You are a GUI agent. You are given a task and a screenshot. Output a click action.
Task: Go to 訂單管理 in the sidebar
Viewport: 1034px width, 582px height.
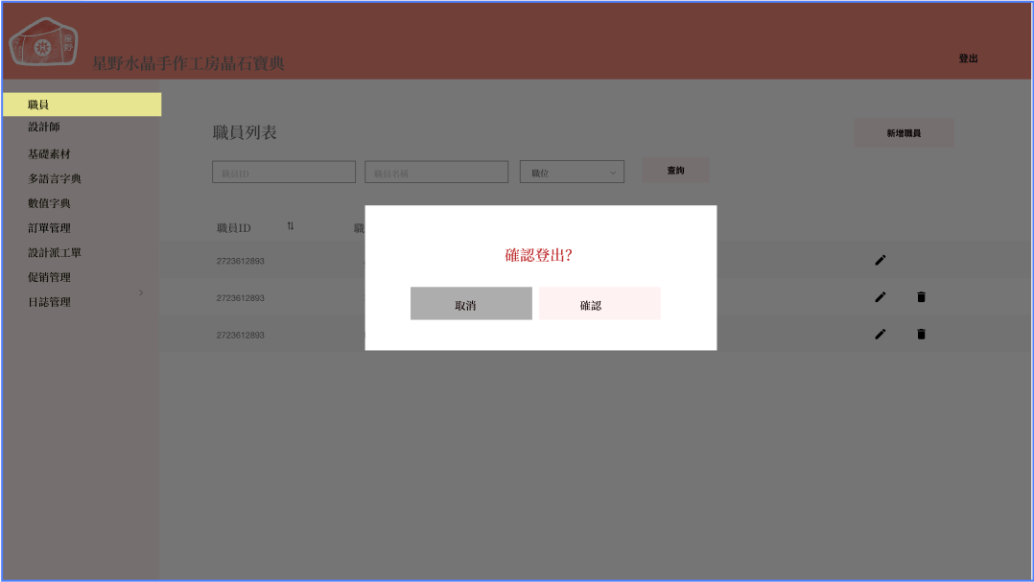49,228
